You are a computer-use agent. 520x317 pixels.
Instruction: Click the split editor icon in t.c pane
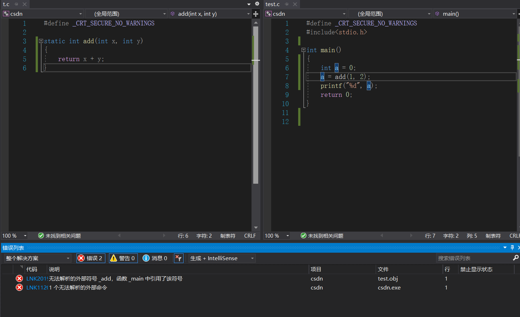click(x=256, y=14)
